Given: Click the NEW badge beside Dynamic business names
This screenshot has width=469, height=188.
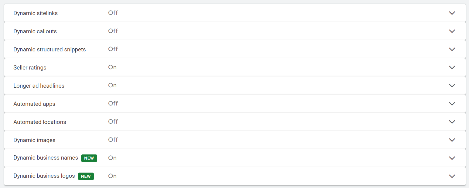Looking at the screenshot, I should click(89, 158).
